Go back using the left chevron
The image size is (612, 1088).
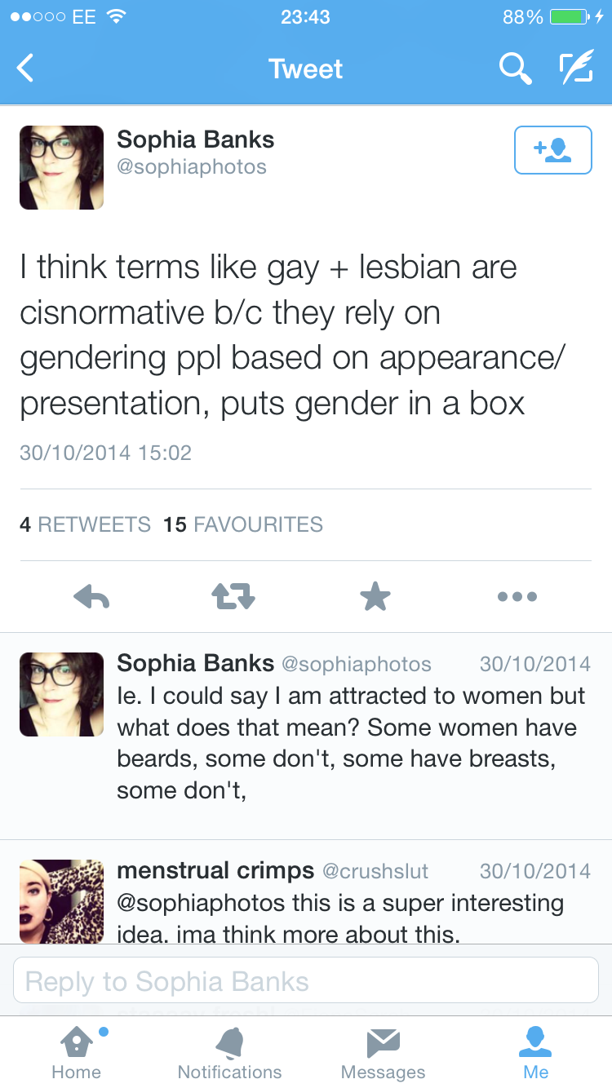tap(26, 69)
